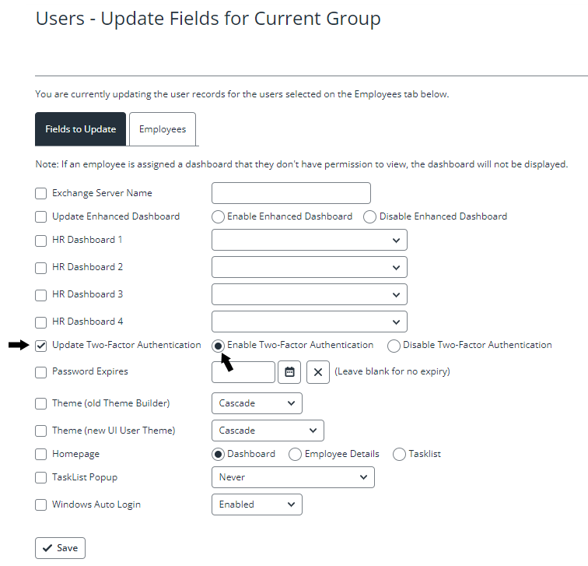
Task: Clear the password expiry date with X
Action: (x=318, y=372)
